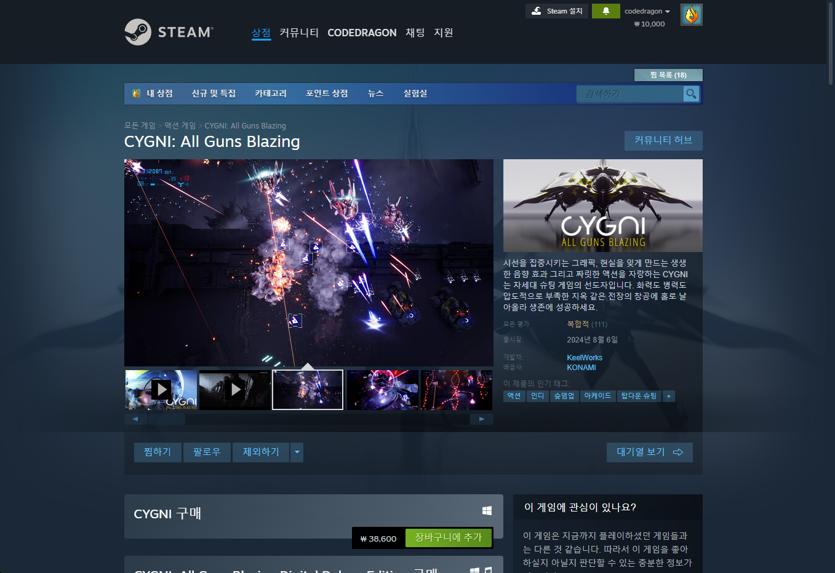
Task: Open the CODEDRAGON profile menu
Action: (x=362, y=33)
